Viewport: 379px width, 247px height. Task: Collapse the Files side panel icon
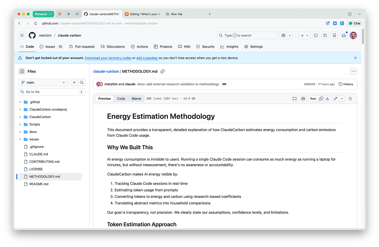[x=22, y=71]
